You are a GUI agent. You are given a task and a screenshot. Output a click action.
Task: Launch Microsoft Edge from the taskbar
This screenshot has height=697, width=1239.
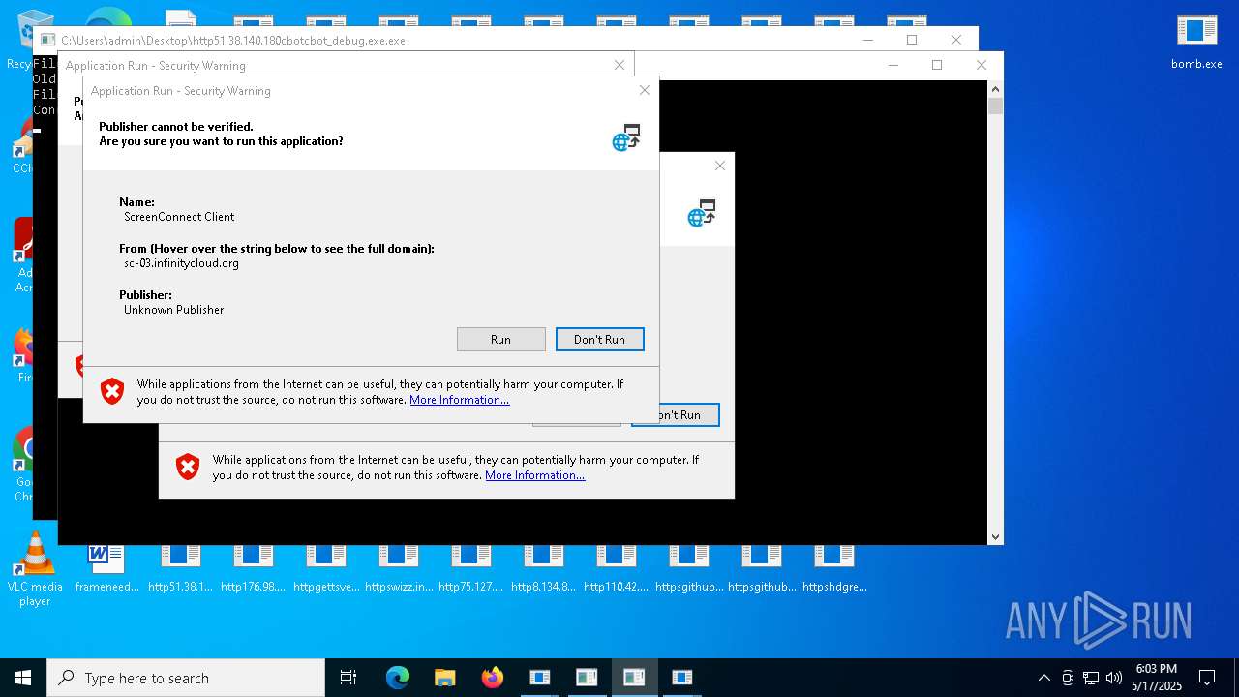398,678
